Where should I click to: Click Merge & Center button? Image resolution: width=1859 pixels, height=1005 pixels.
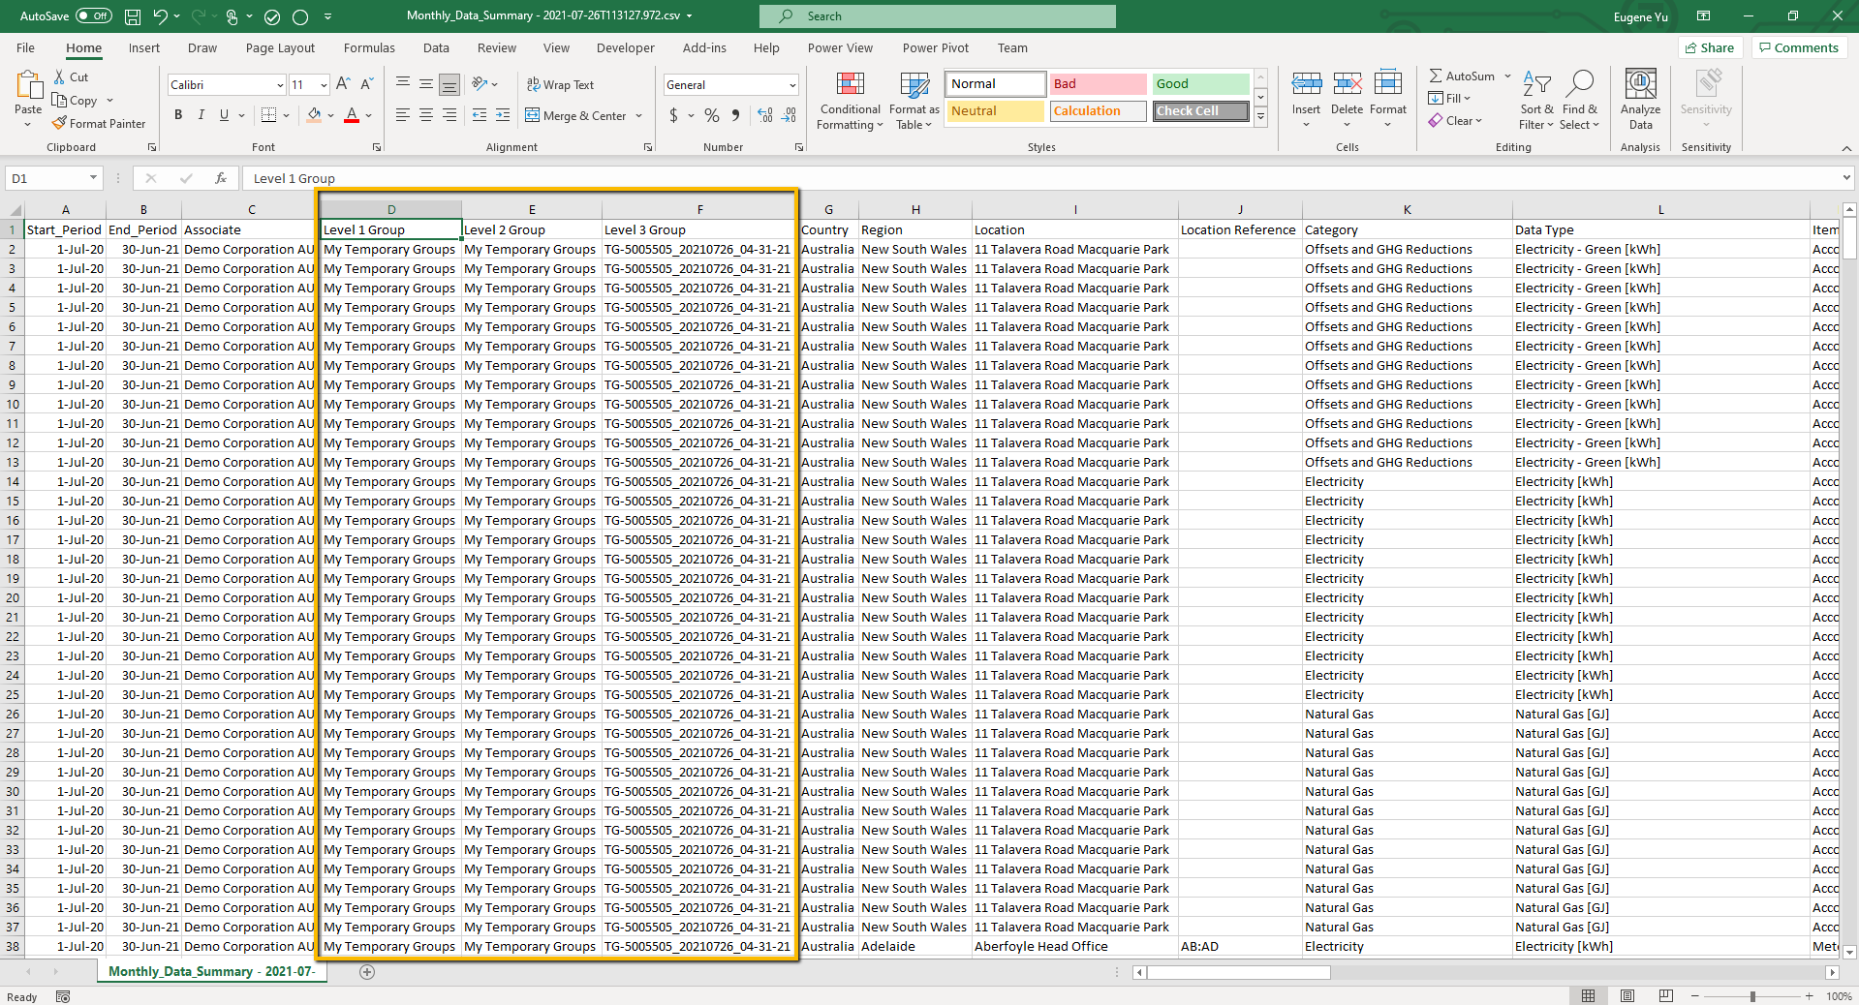coord(575,116)
